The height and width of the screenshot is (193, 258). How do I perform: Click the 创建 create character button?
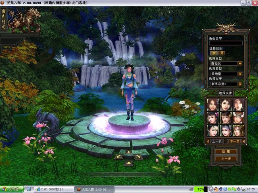click(226, 152)
